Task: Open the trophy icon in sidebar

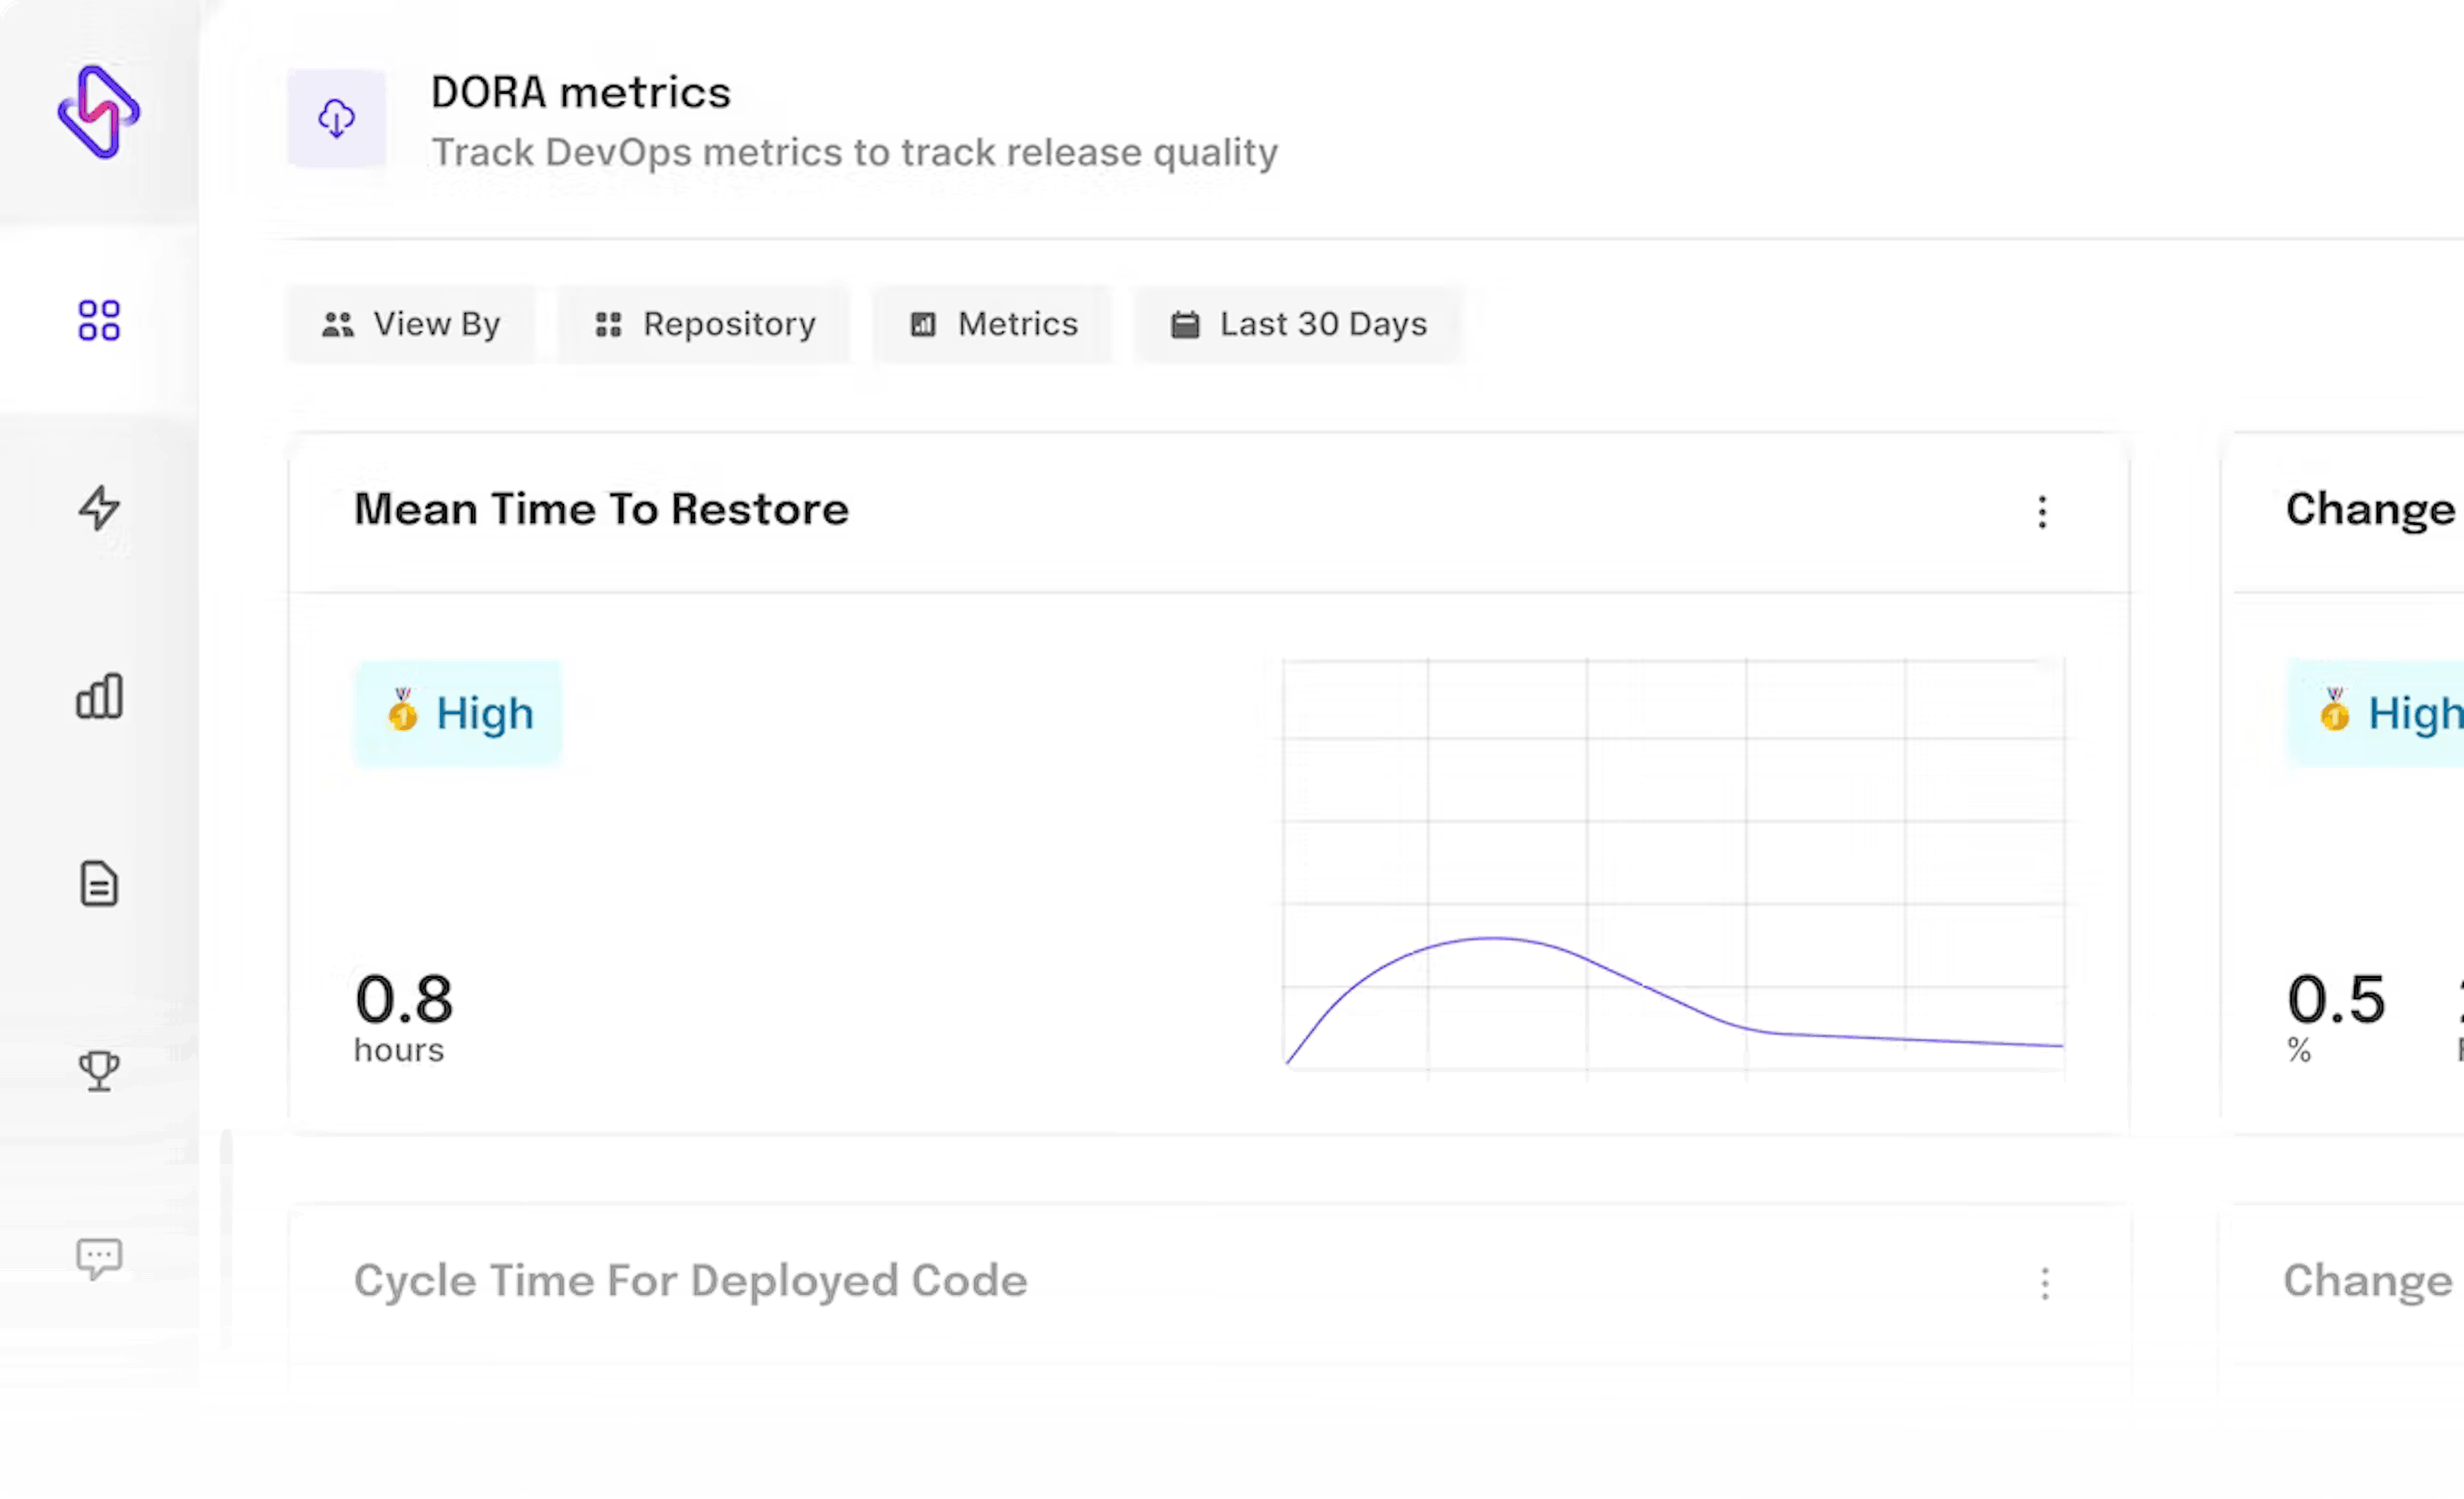Action: coord(99,1071)
